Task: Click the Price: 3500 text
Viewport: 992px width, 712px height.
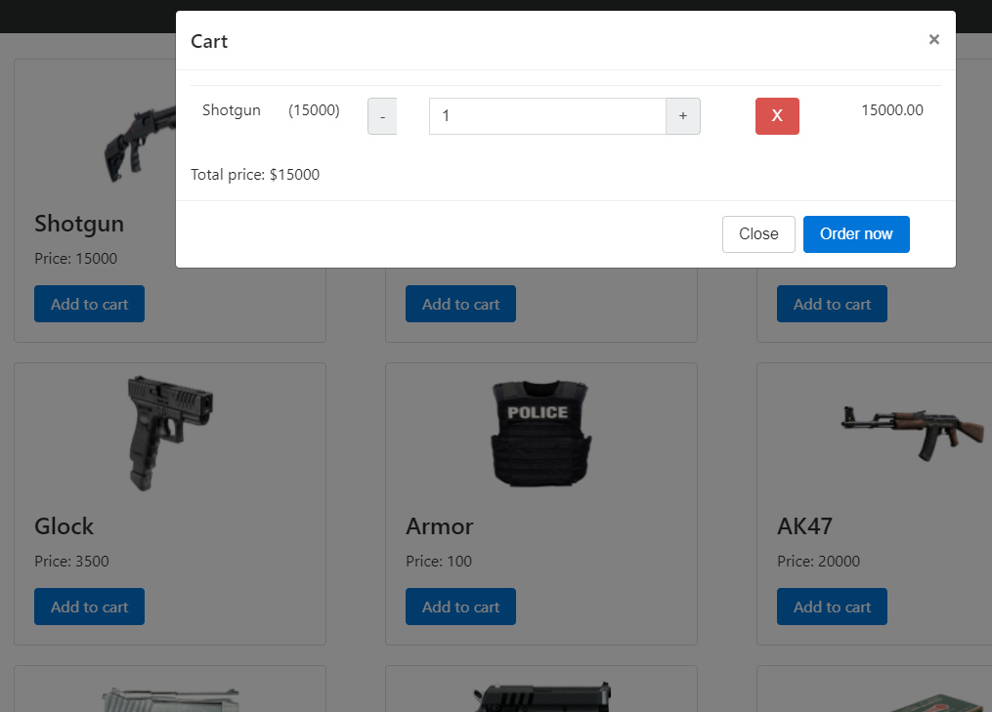Action: pos(71,562)
